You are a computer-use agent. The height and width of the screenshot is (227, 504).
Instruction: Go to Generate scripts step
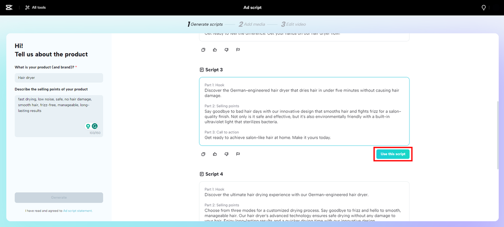(205, 24)
